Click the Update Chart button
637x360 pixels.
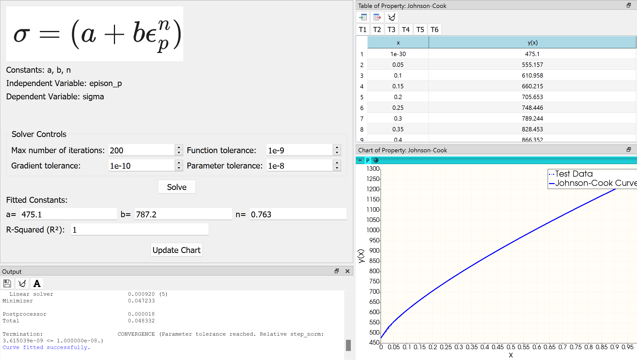(176, 249)
